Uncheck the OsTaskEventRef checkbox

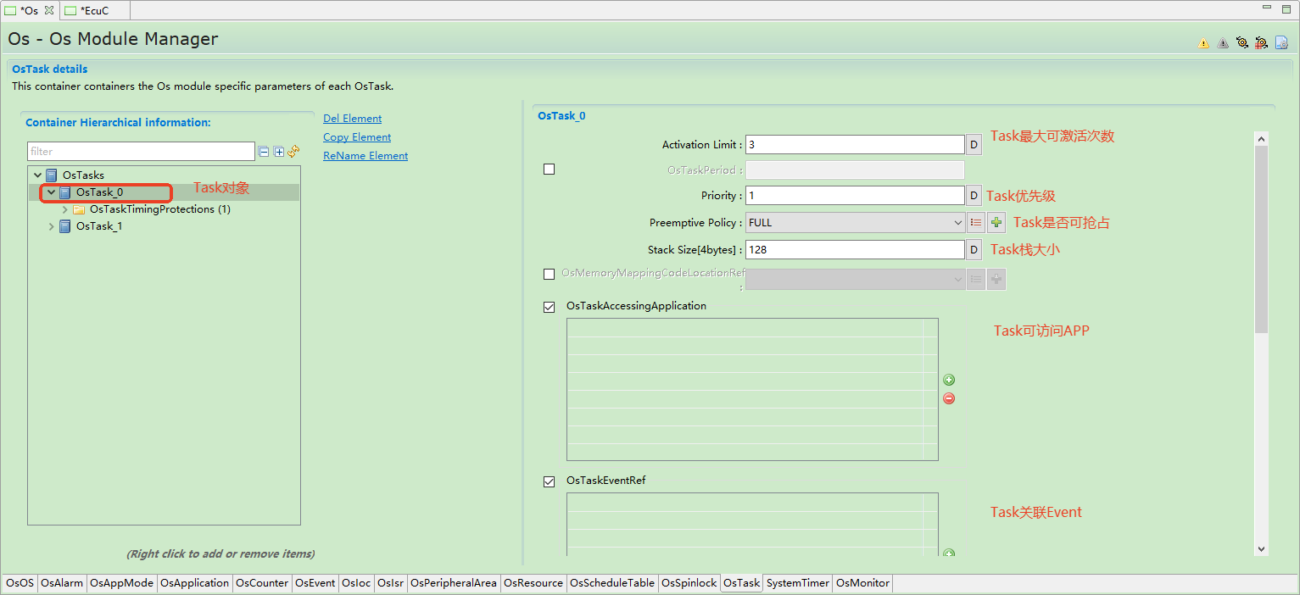(549, 481)
